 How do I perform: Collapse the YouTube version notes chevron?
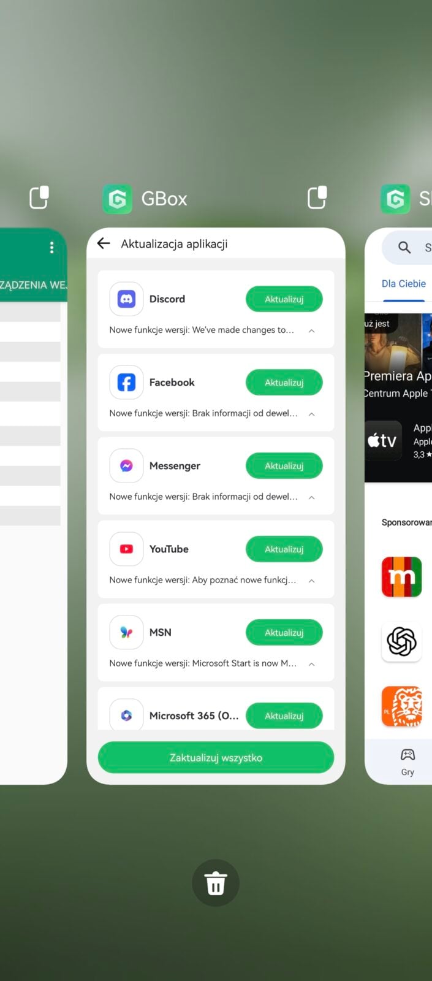coord(311,581)
